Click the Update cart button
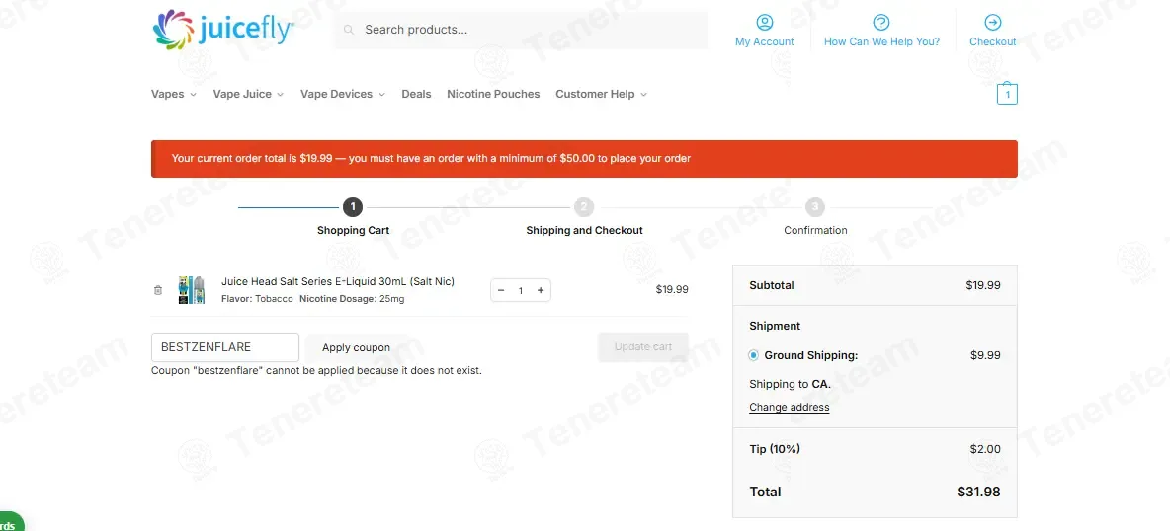This screenshot has width=1170, height=531. click(643, 346)
